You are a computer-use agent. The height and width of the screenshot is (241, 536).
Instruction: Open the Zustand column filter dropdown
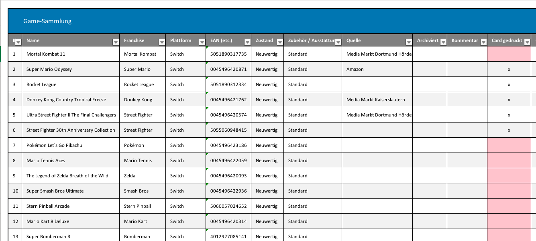tap(280, 42)
